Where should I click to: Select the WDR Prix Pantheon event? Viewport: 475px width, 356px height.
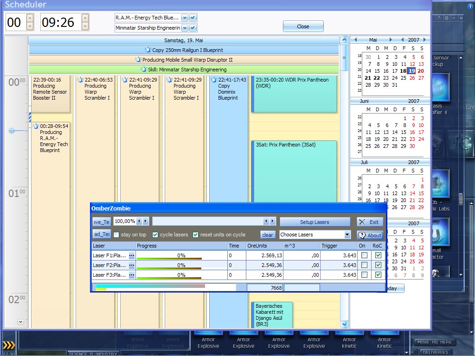coord(294,94)
